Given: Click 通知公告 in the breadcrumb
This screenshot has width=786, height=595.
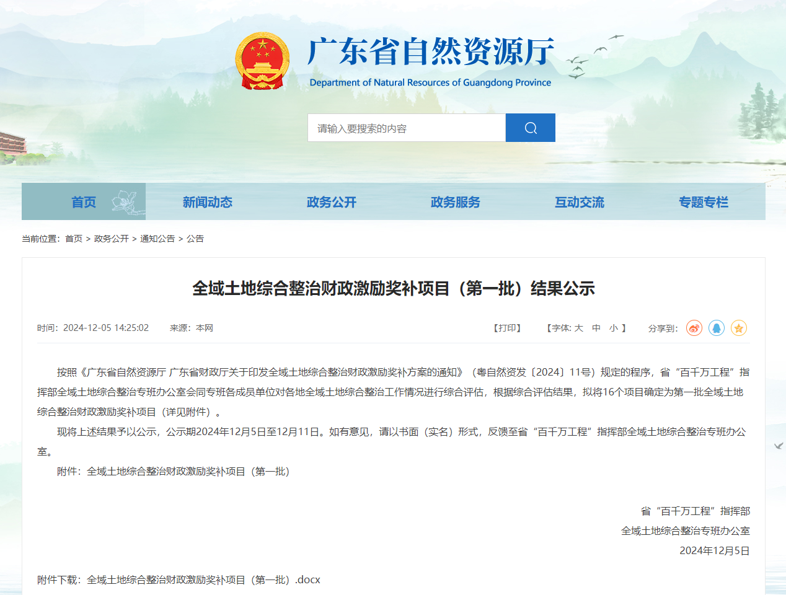Looking at the screenshot, I should 157,239.
